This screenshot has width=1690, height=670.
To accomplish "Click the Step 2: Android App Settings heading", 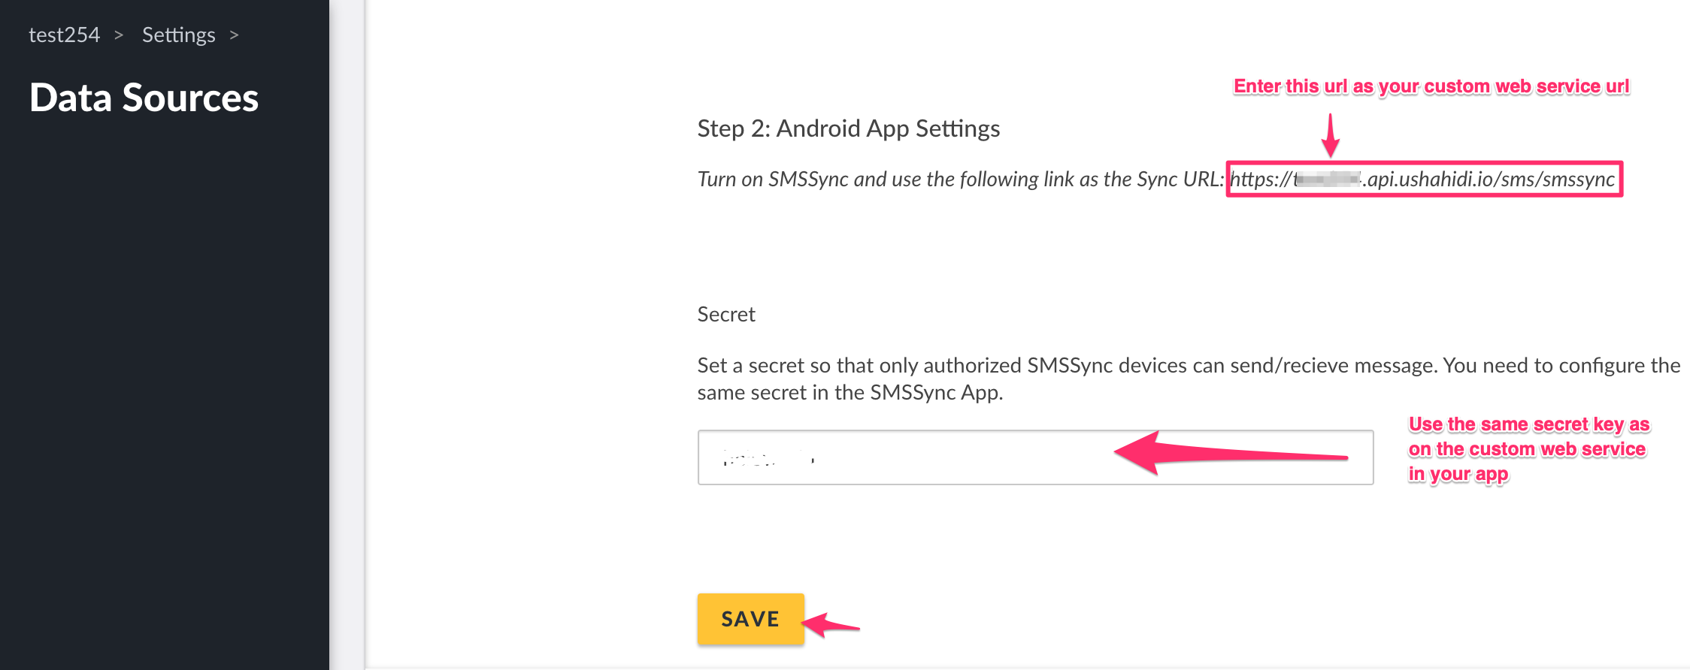I will pos(848,128).
